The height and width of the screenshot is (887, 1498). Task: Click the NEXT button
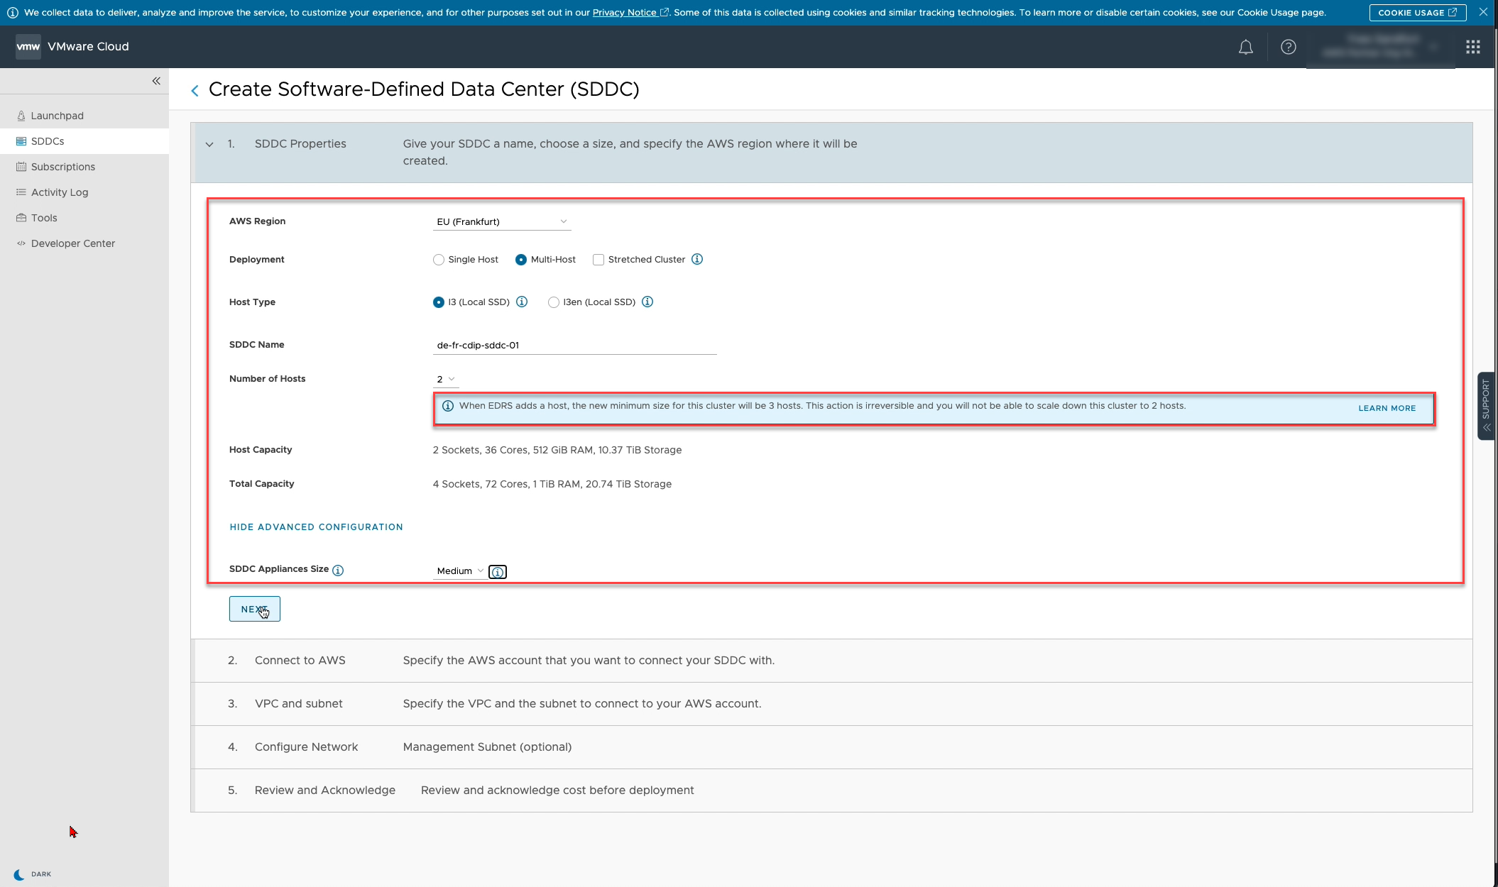click(x=254, y=609)
